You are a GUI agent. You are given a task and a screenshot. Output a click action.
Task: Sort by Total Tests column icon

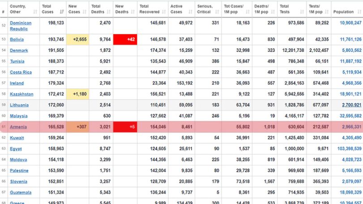[302, 12]
